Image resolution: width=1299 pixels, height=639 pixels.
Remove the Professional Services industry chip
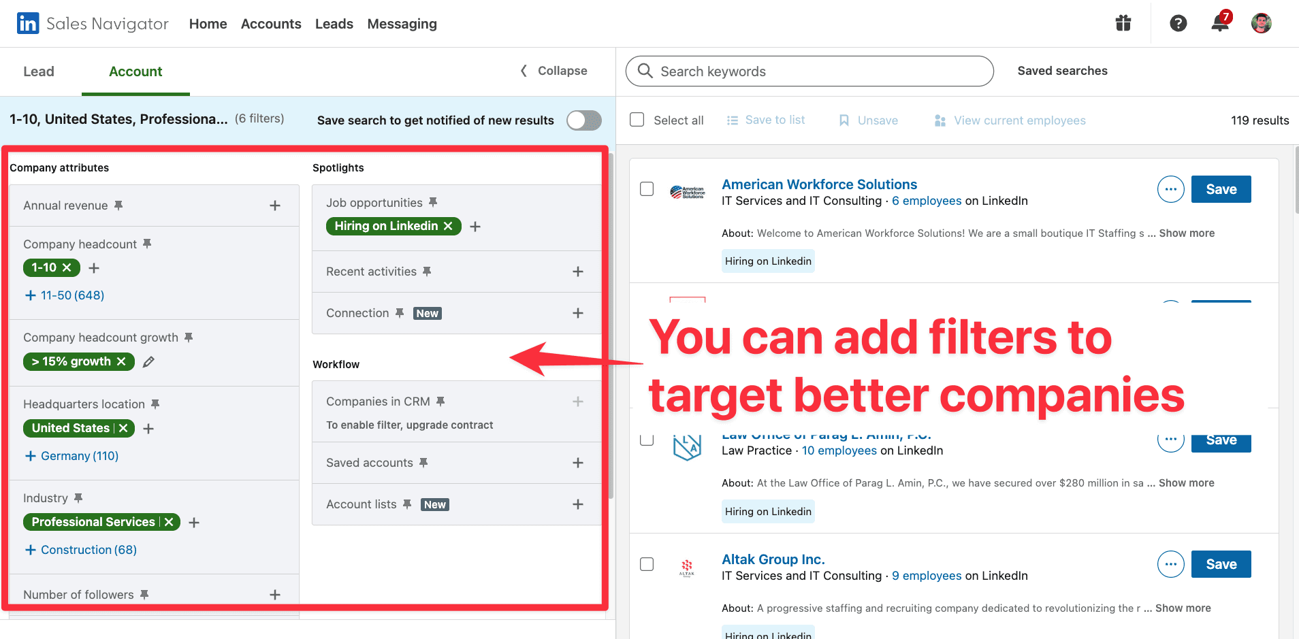point(169,522)
